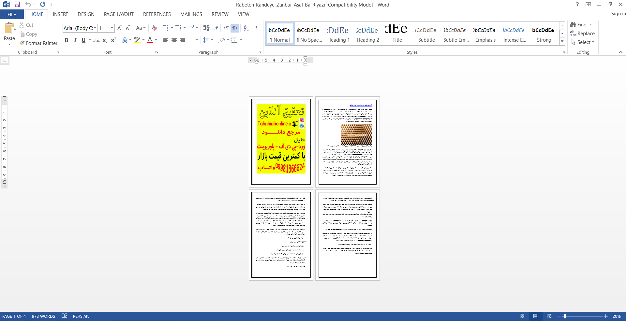This screenshot has height=321, width=628.
Task: Toggle Justify alignment
Action: pos(191,40)
